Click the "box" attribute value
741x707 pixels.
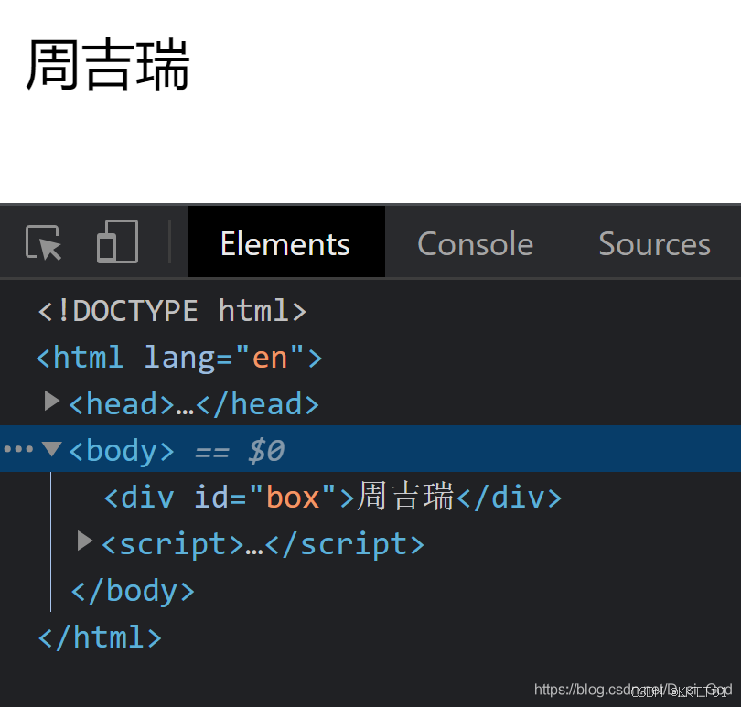coord(293,497)
